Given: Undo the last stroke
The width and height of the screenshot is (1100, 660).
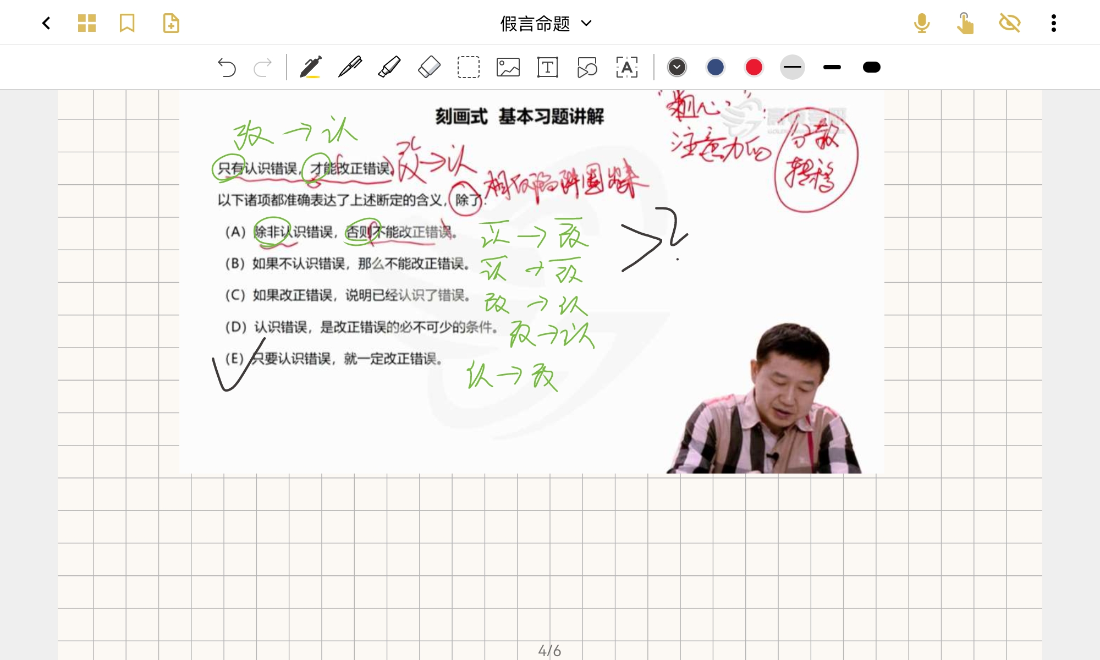Looking at the screenshot, I should pos(227,67).
